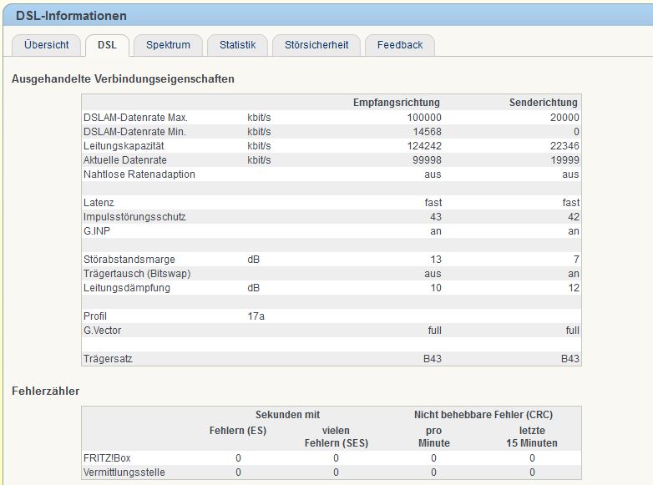Open the Spektrum tab
Image resolution: width=653 pixels, height=485 pixels.
[x=168, y=45]
